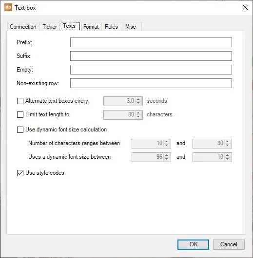Decrease dynamic font size 10 with down arrow

pos(228,159)
